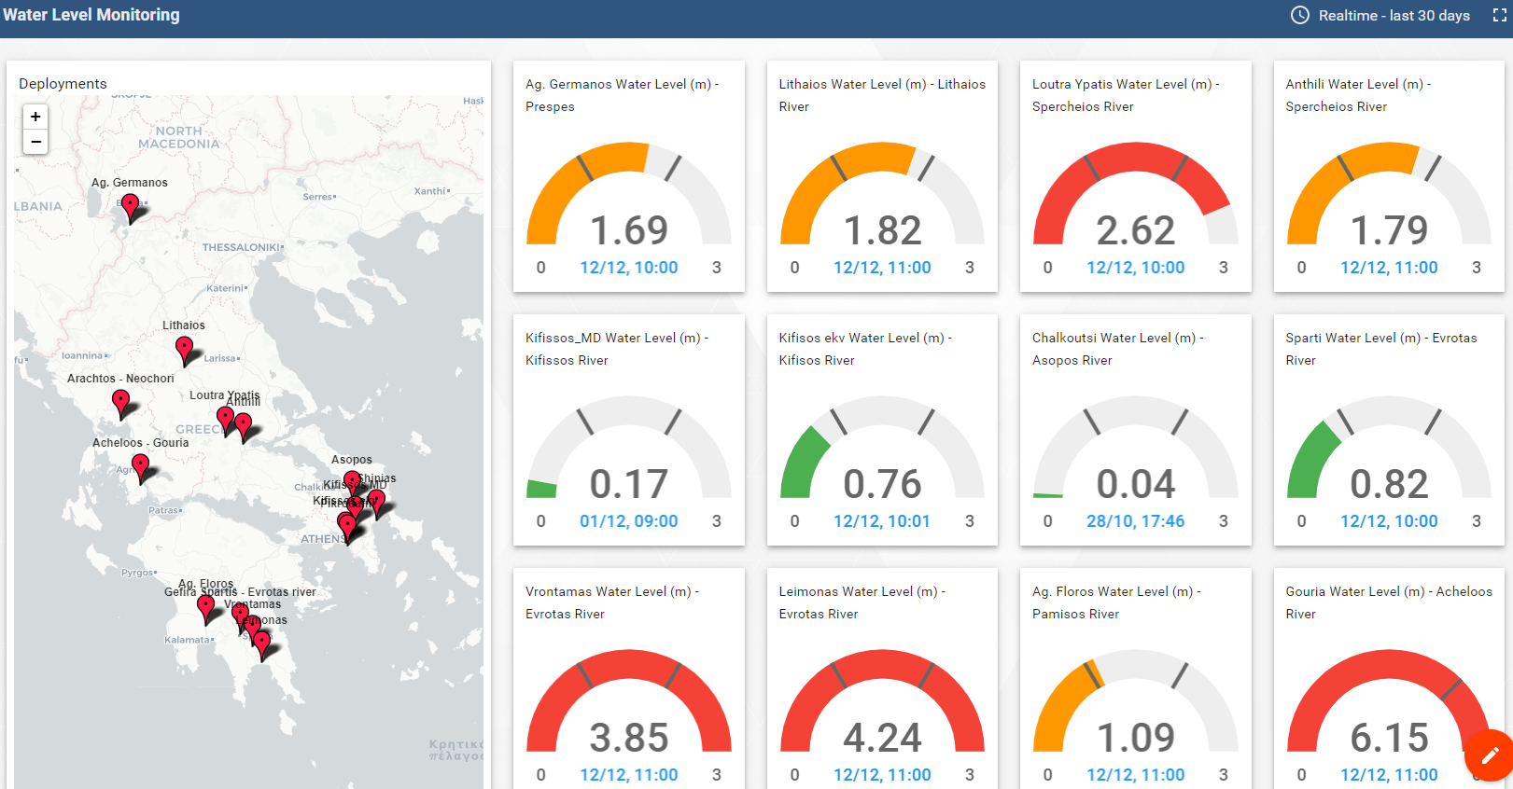Click the Ag. Germanos gauge value 1.69
Viewport: 1513px width, 789px height.
[x=629, y=230]
